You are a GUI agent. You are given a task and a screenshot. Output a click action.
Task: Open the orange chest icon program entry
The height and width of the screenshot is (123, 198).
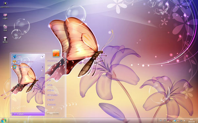point(28,62)
